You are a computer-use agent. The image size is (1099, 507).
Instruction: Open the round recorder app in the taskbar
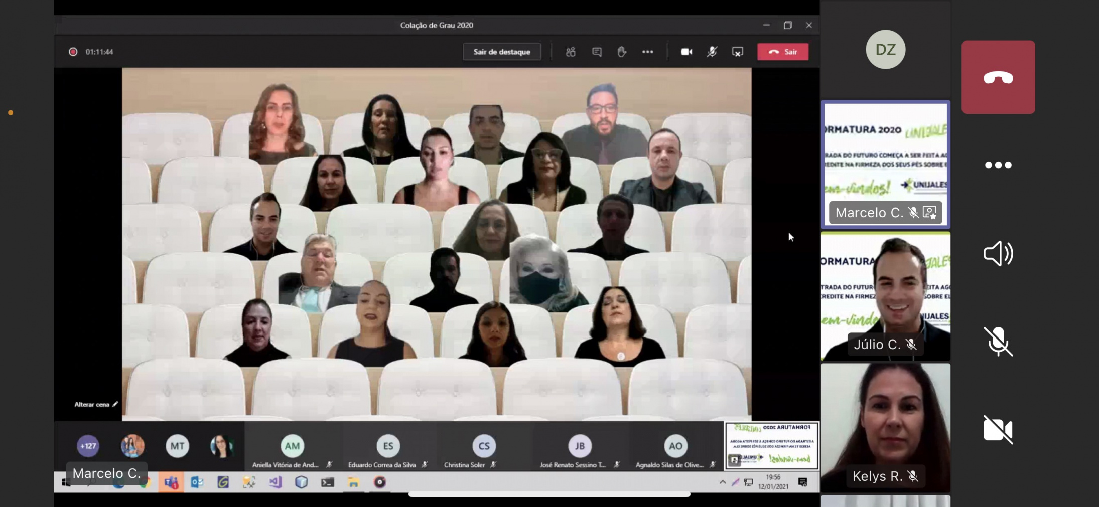point(380,482)
